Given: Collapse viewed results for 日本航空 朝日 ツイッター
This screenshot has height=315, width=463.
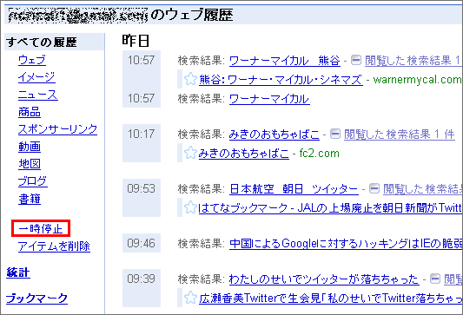Looking at the screenshot, I should (x=374, y=188).
